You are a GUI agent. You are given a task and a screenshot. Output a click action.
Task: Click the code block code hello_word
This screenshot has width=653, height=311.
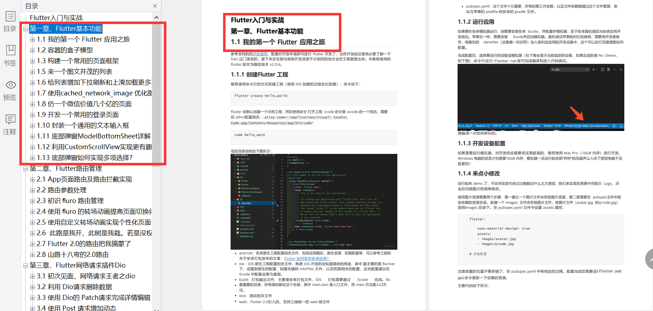click(314, 137)
